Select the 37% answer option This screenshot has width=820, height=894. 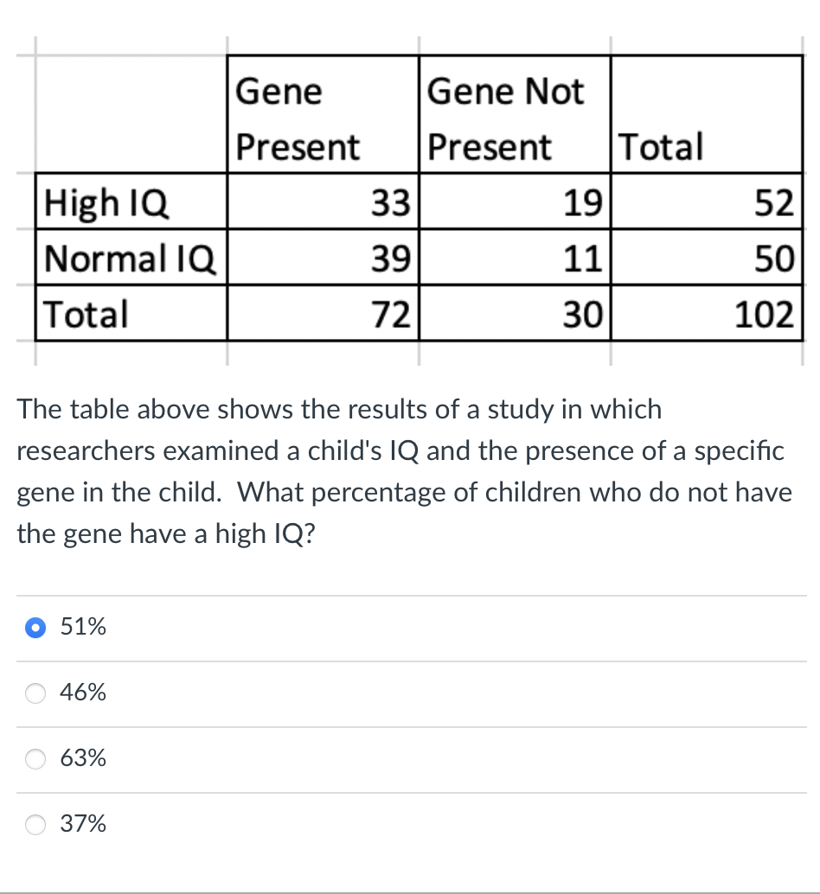[x=85, y=824]
